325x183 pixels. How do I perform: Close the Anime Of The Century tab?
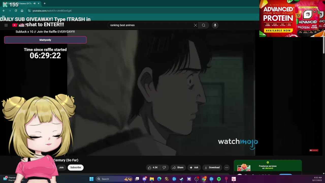click(x=39, y=4)
